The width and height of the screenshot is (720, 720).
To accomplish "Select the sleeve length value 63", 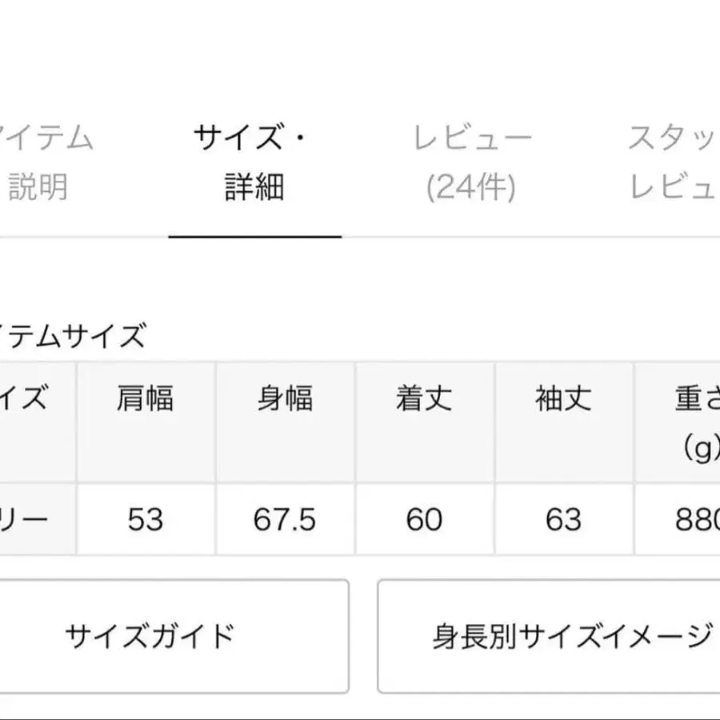I will [x=564, y=519].
